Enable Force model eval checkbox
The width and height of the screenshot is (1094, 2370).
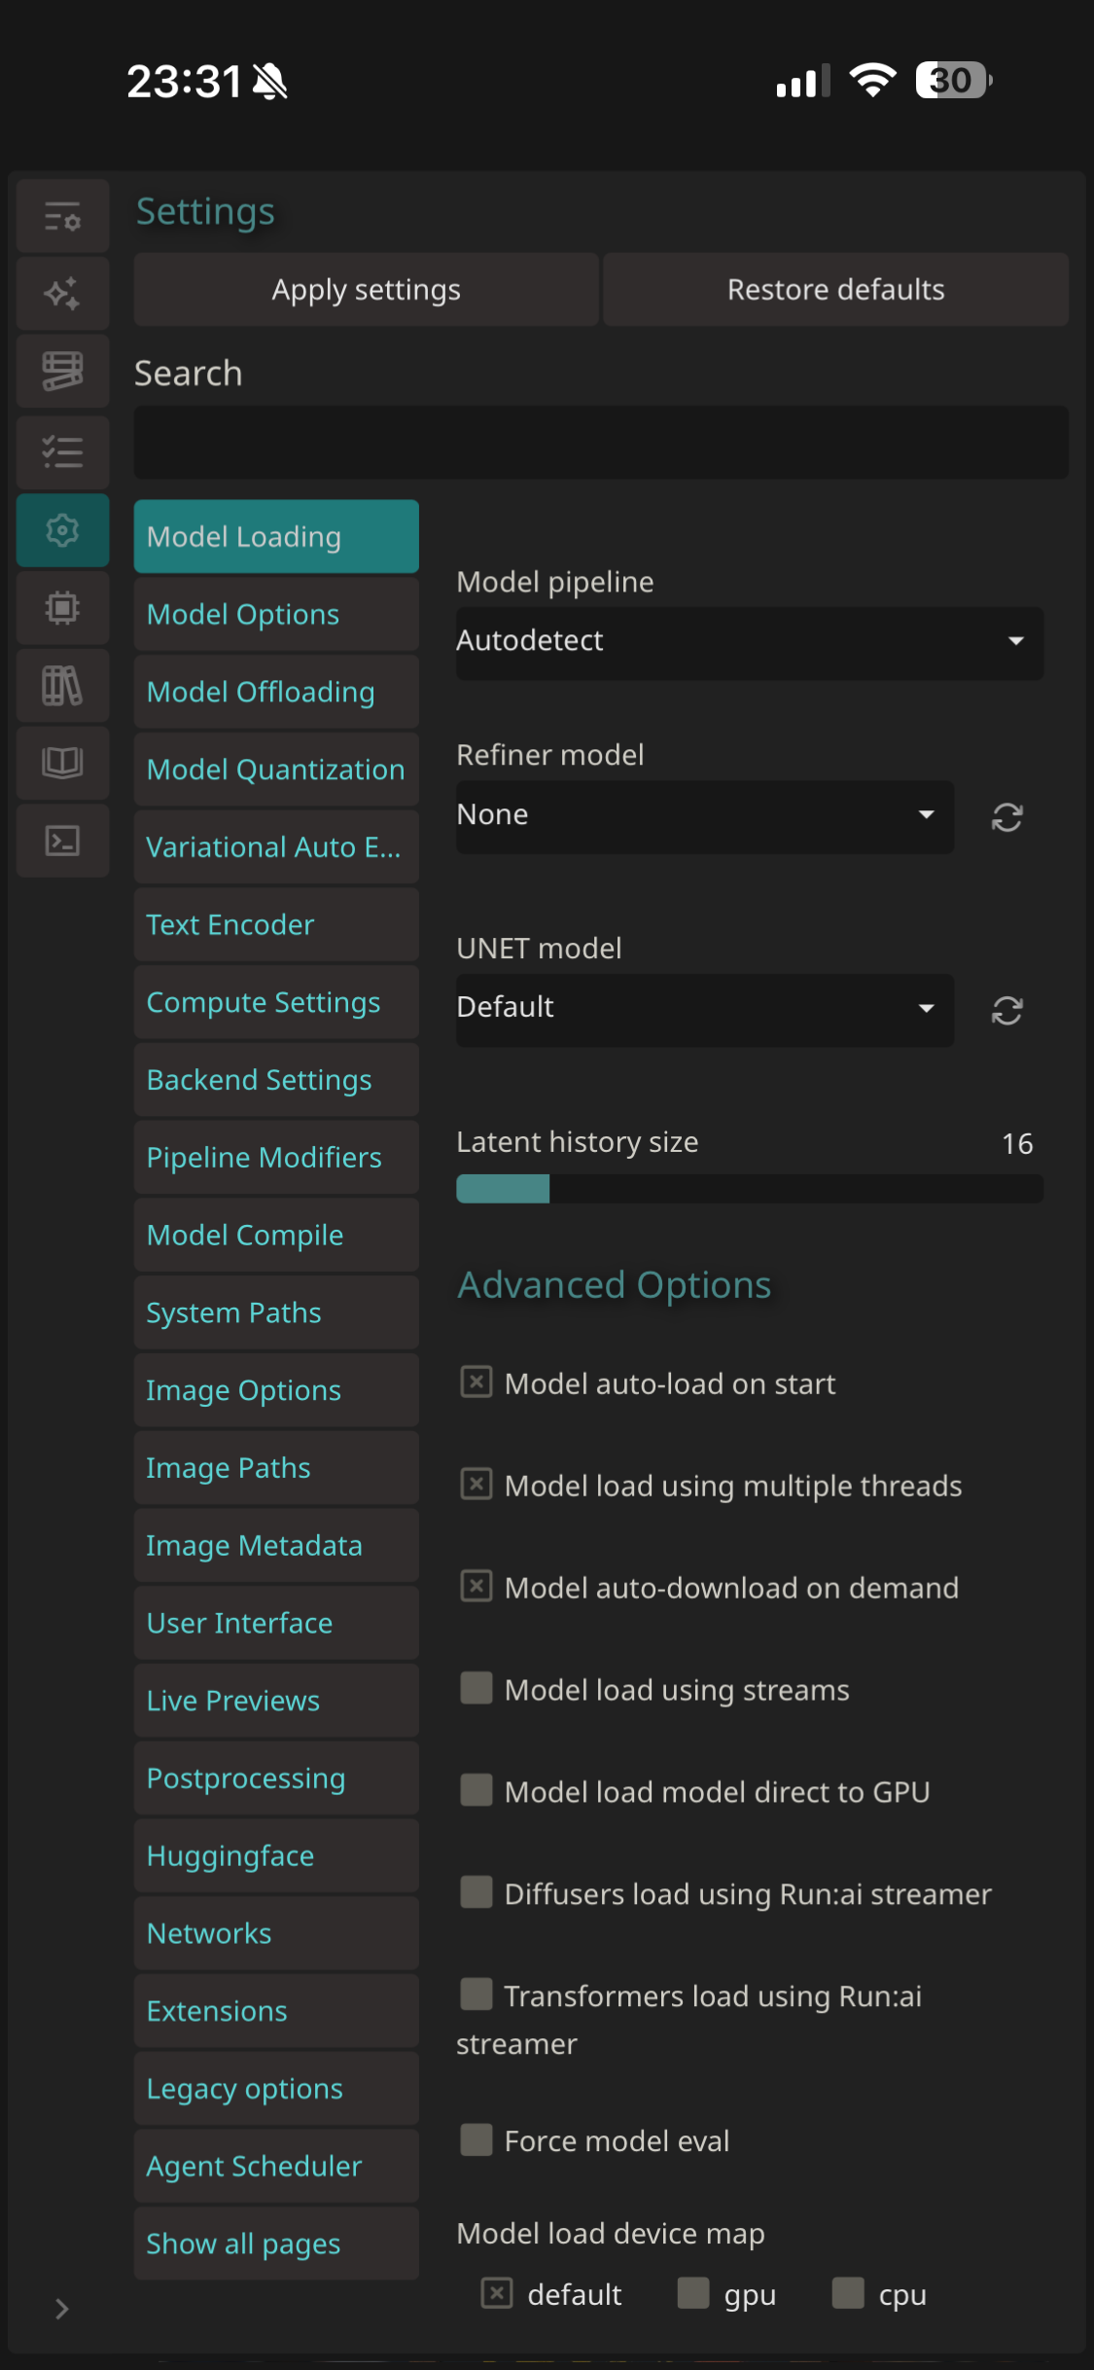(x=476, y=2139)
